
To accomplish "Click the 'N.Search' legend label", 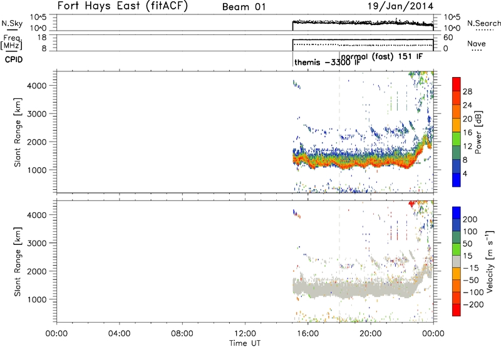I will tap(484, 23).
